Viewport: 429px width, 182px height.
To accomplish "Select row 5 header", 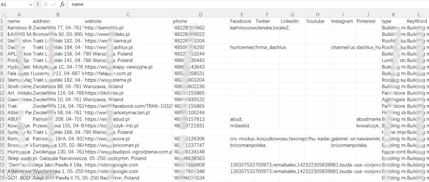I will click(x=3, y=47).
